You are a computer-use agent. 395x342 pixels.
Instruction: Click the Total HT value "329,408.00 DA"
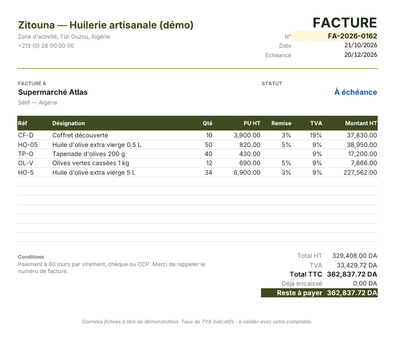point(355,256)
